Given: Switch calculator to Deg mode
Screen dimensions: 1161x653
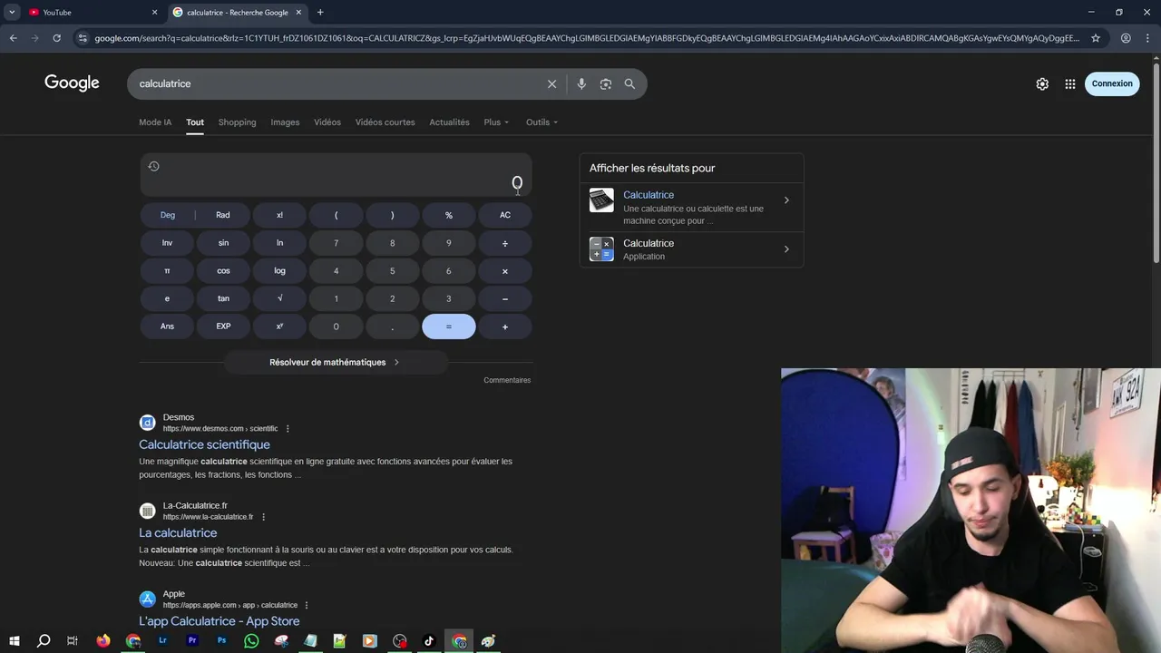Looking at the screenshot, I should 168,215.
